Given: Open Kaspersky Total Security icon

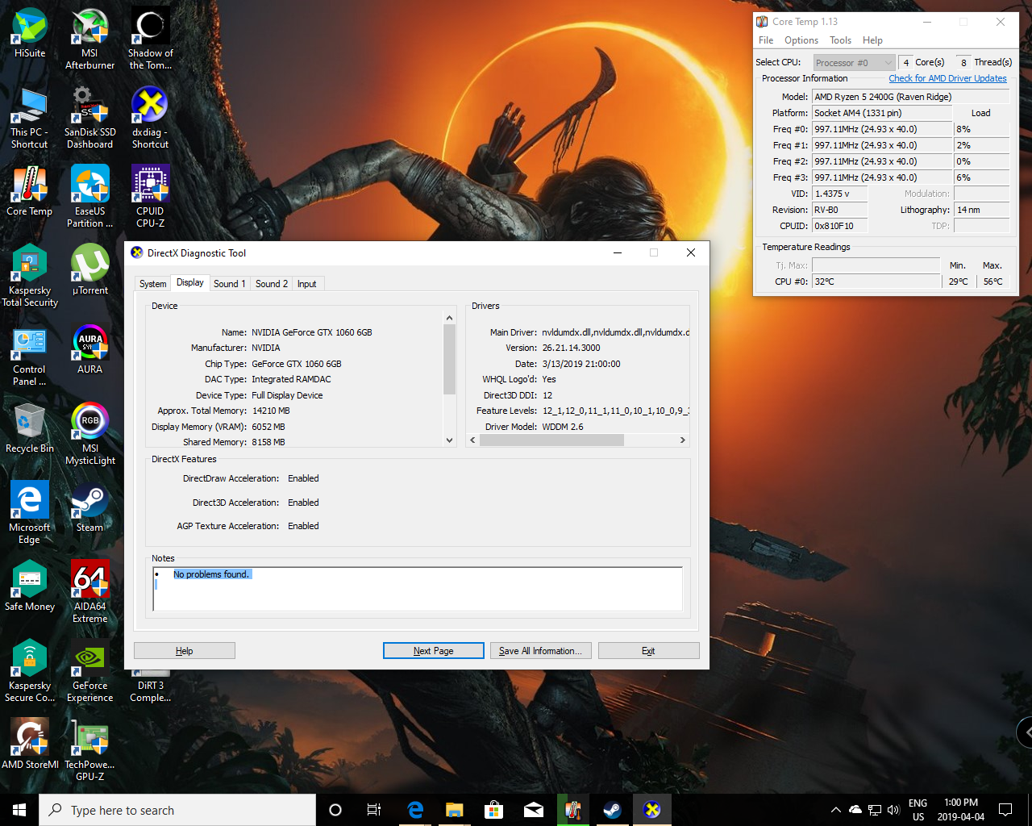Looking at the screenshot, I should [x=30, y=276].
